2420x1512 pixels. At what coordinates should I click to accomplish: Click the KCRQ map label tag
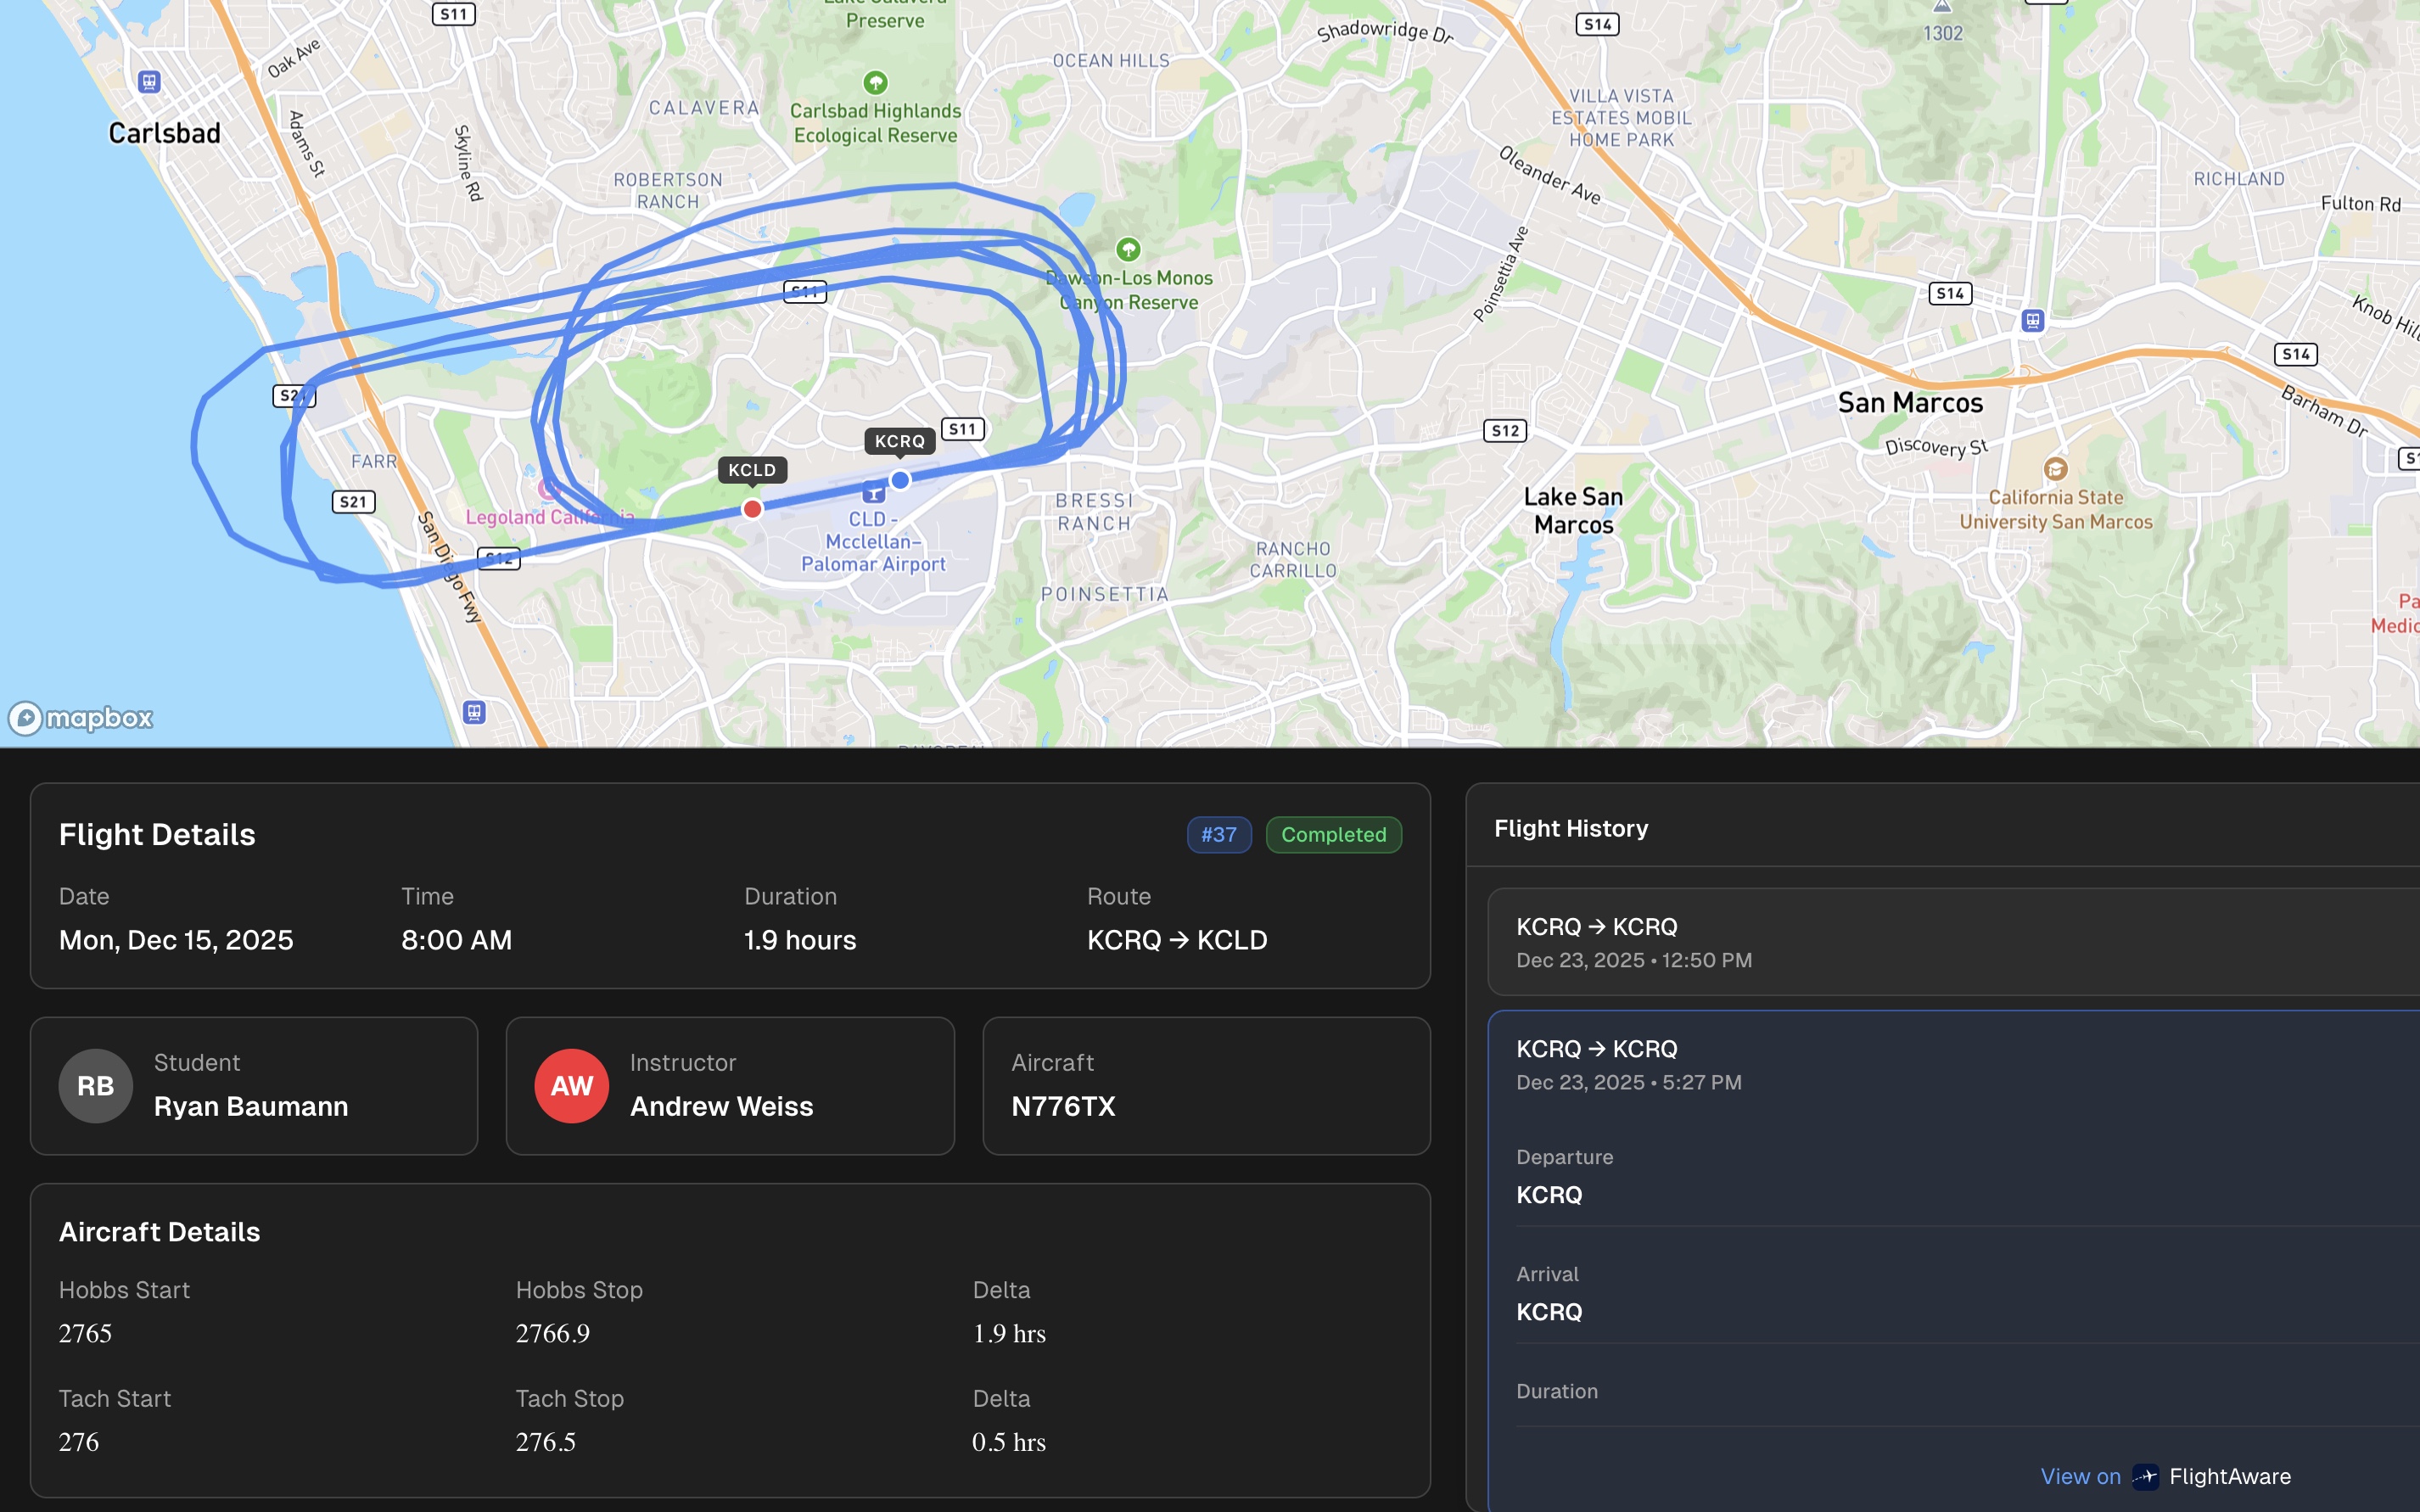[899, 441]
